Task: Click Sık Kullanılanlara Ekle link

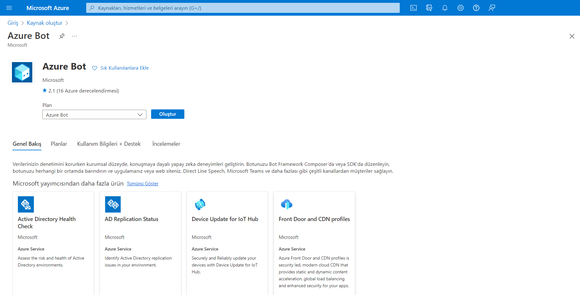Action: click(x=124, y=68)
